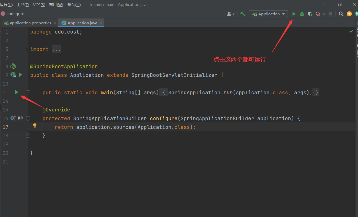The width and height of the screenshot is (358, 217).
Task: Minimize the IDE window
Action: coord(325,5)
